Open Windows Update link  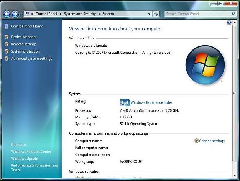tap(25, 158)
